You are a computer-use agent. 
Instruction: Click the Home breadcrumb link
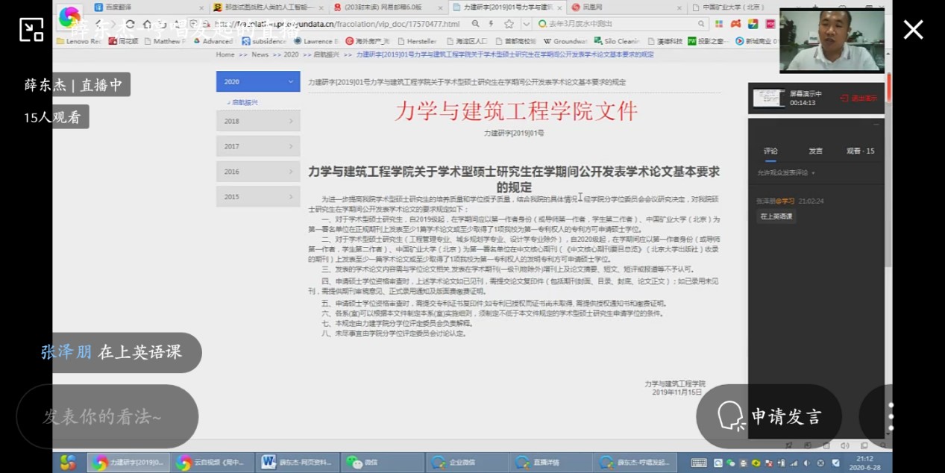pos(225,54)
